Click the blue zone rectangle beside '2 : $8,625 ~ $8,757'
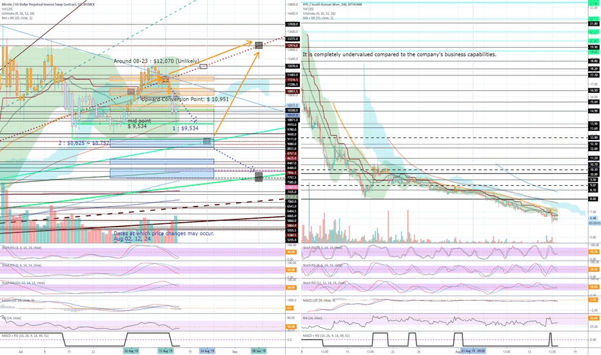 click(162, 143)
